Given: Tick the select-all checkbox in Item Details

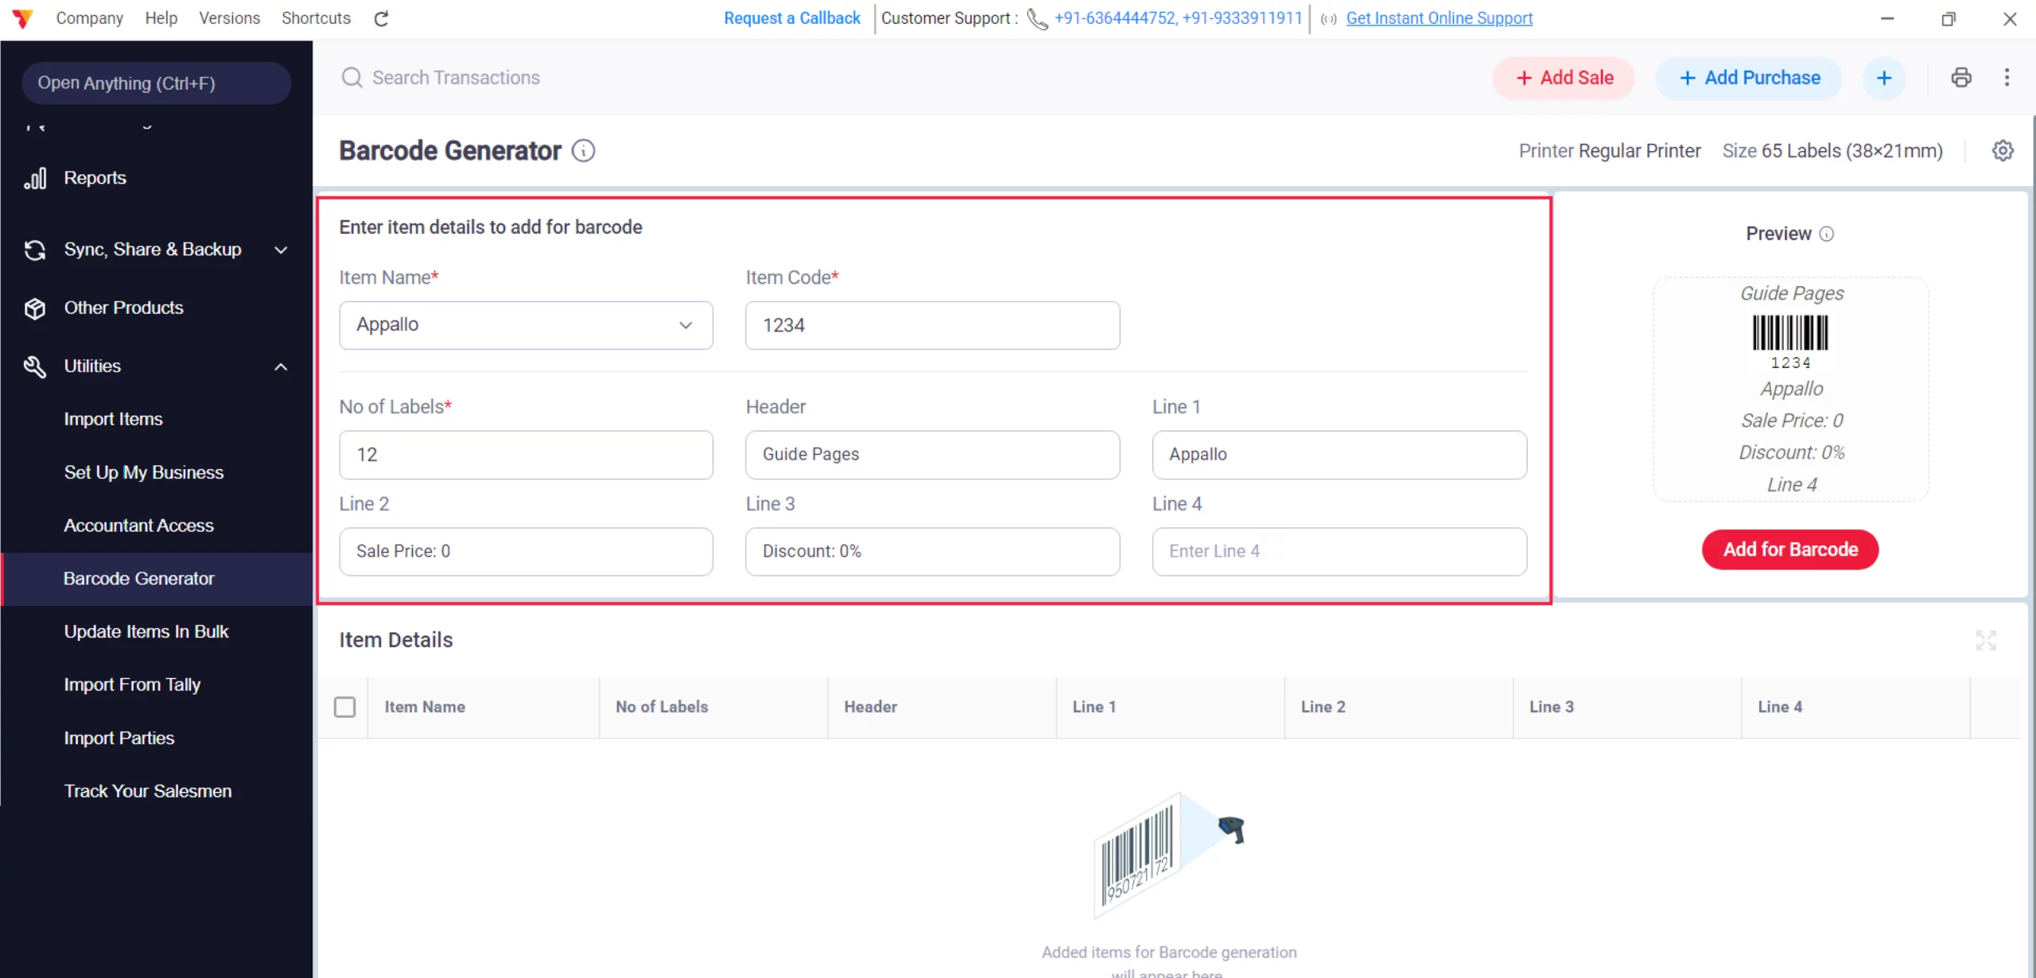Looking at the screenshot, I should pyautogui.click(x=344, y=707).
